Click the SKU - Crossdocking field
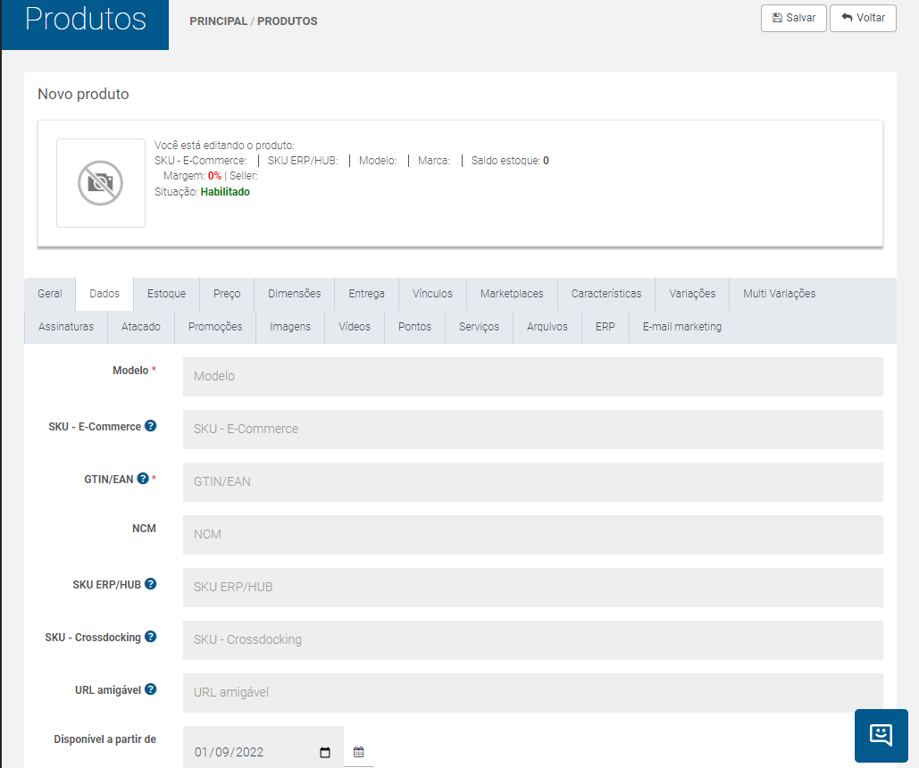Viewport: 919px width, 768px height. click(x=533, y=640)
